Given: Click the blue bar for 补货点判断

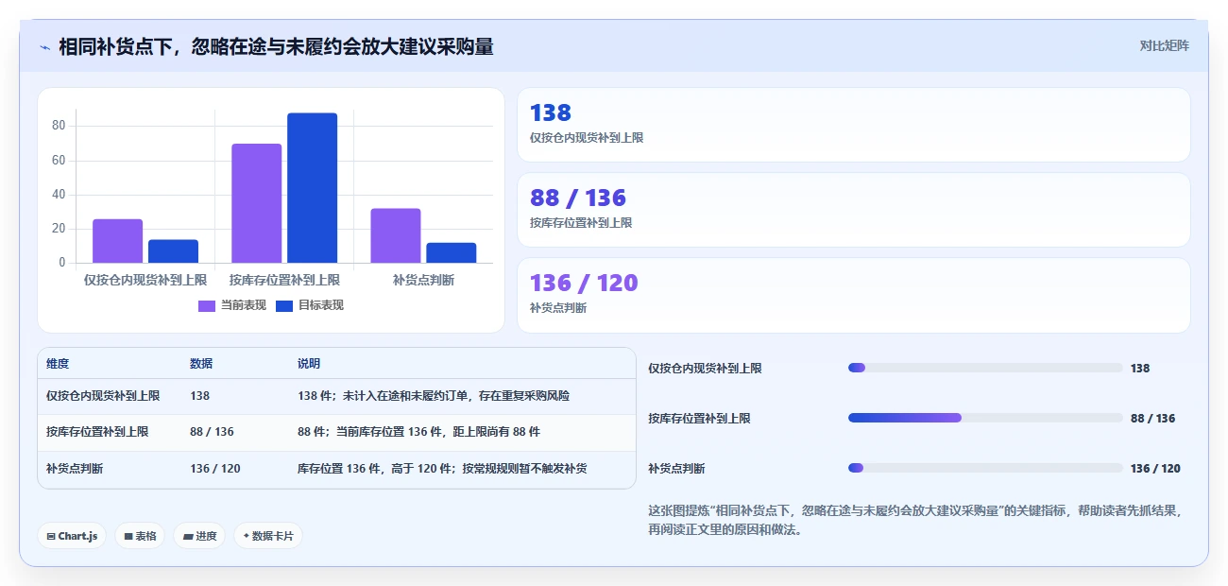Looking at the screenshot, I should coord(452,253).
